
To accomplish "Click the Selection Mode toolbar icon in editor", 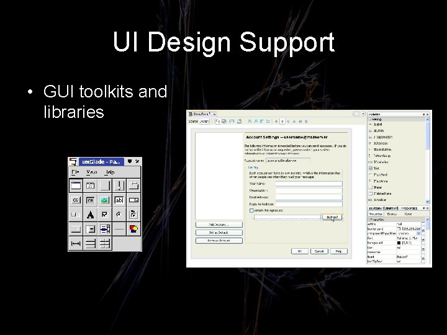I will [218, 122].
